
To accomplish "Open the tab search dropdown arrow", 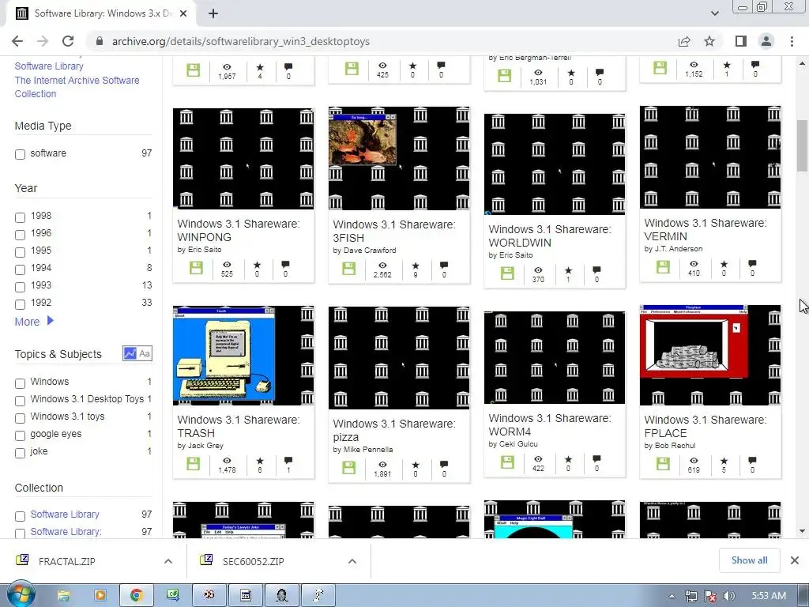I will [x=714, y=13].
